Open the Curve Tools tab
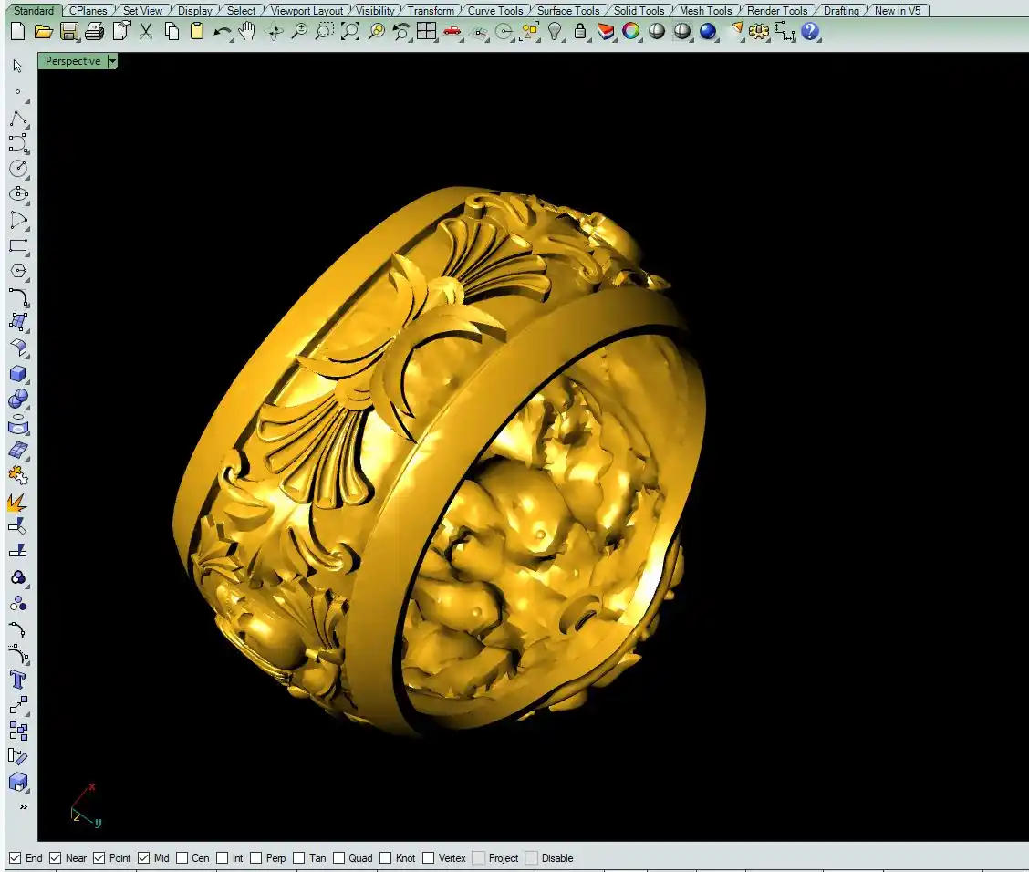Viewport: 1029px width, 872px height. [495, 11]
